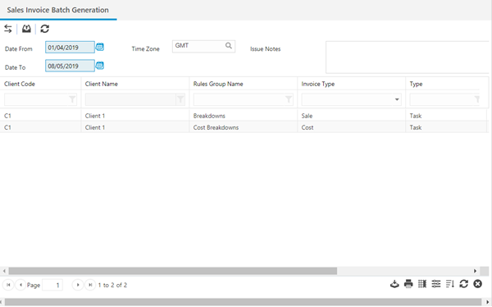Sort by Client Code column header
This screenshot has width=492, height=307.
[20, 84]
